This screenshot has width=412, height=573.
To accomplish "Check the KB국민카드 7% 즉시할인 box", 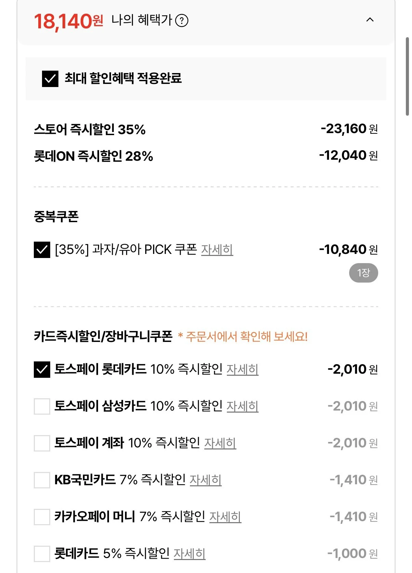I will pos(42,480).
